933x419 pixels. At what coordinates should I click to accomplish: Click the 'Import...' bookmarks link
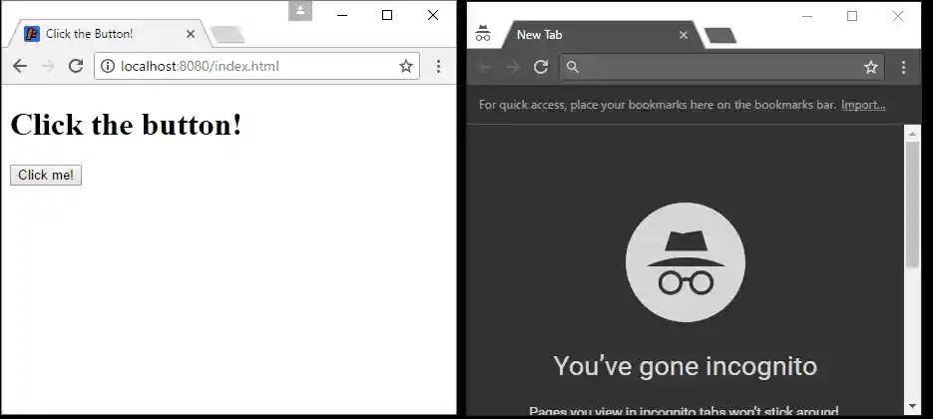click(863, 105)
